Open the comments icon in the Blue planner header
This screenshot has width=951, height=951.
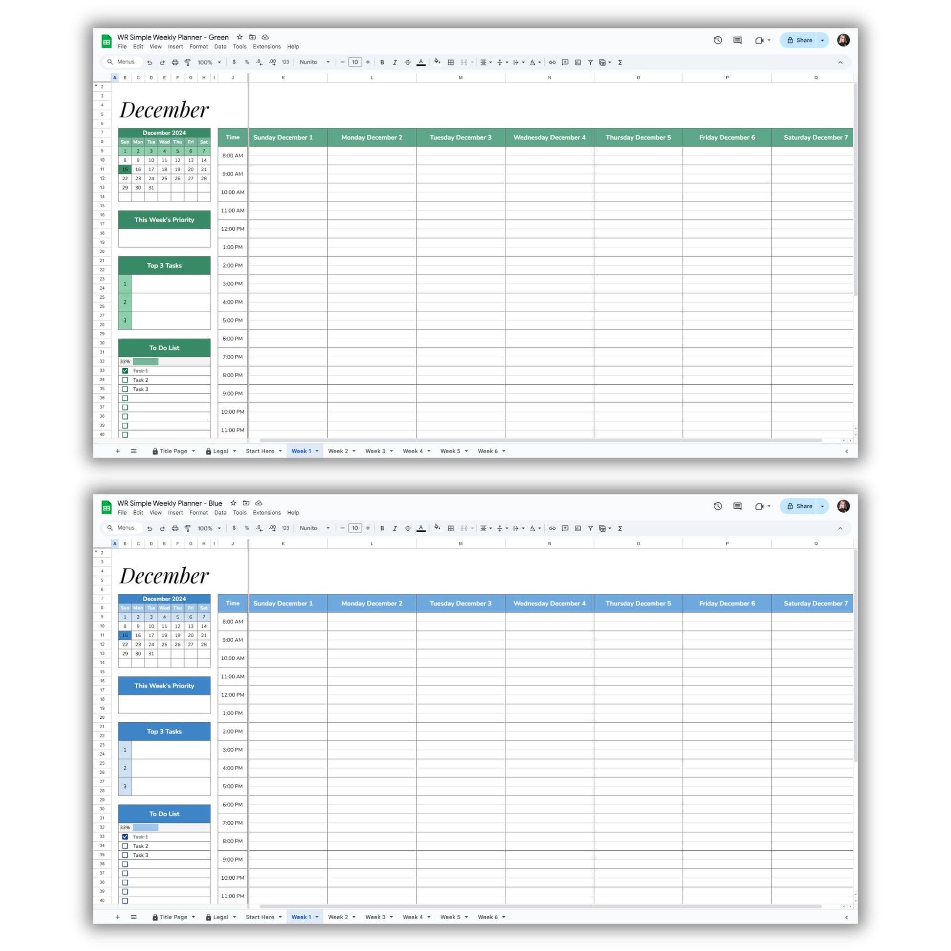(737, 506)
